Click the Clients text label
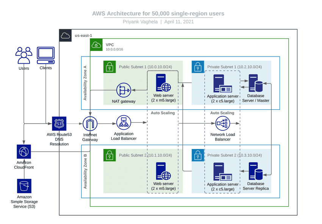The height and width of the screenshot is (224, 322). (45, 68)
